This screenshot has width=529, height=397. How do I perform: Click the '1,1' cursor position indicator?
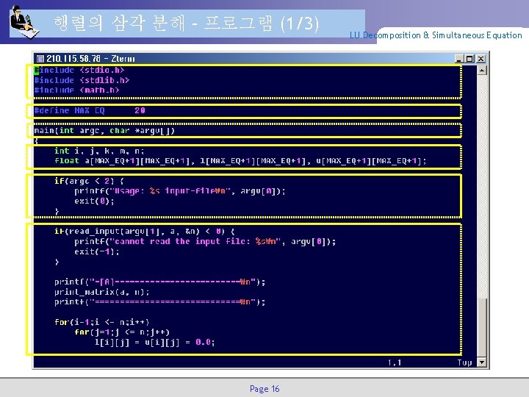(395, 362)
